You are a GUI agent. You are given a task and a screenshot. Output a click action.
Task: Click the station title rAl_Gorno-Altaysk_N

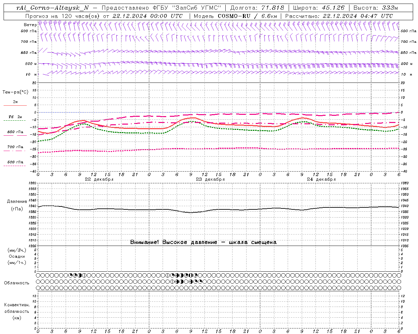click(x=53, y=8)
